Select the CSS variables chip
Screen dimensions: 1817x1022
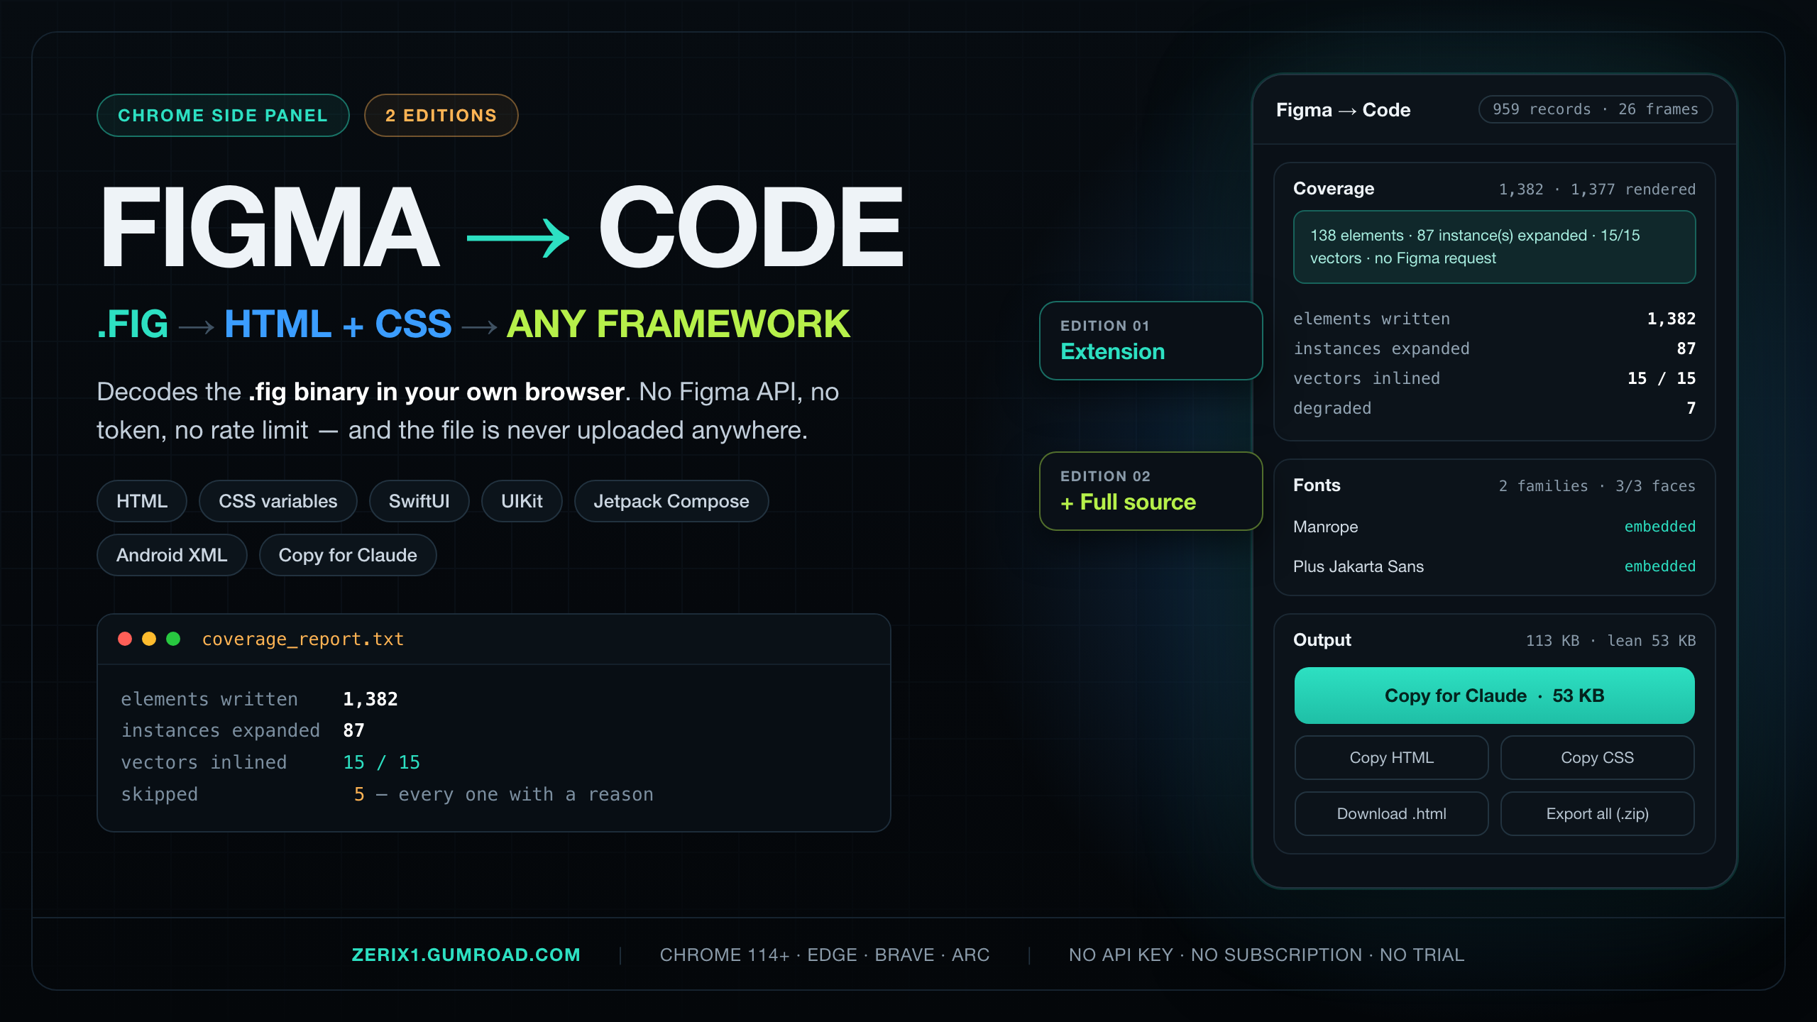coord(278,501)
